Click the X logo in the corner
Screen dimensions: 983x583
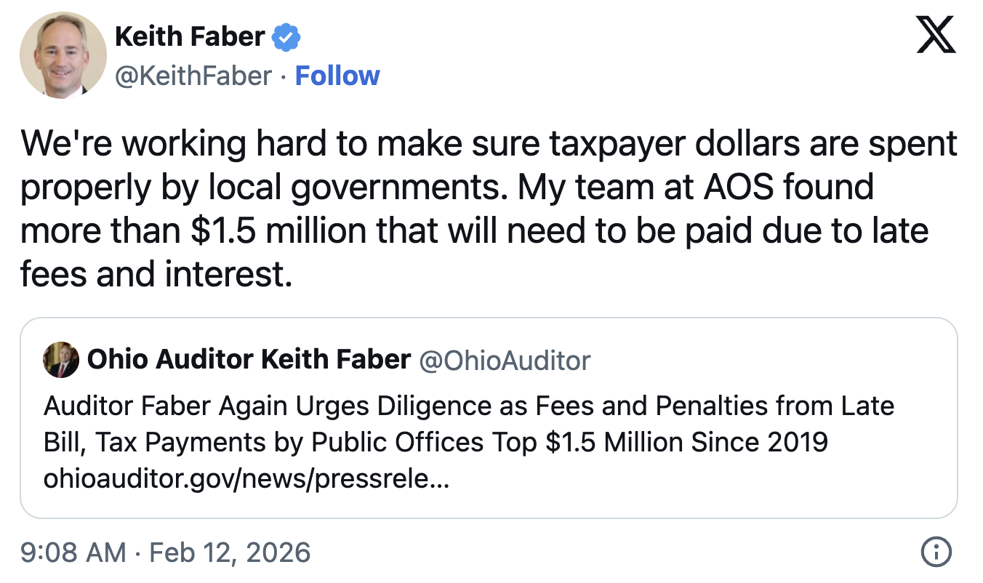[938, 33]
